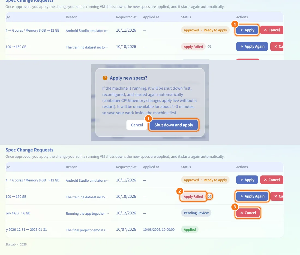This screenshot has width=300, height=255.
Task: Open the truncated Android Studio emulator reason in lower table
Action: (88, 180)
